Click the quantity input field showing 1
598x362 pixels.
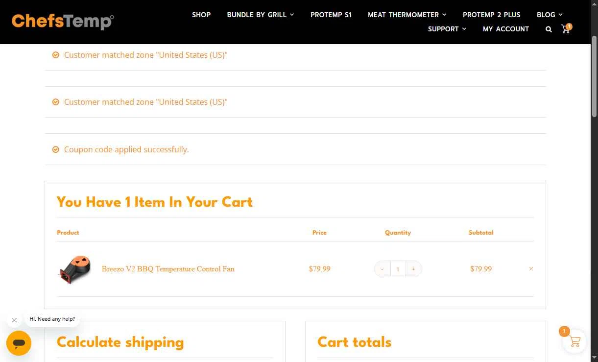pyautogui.click(x=398, y=269)
